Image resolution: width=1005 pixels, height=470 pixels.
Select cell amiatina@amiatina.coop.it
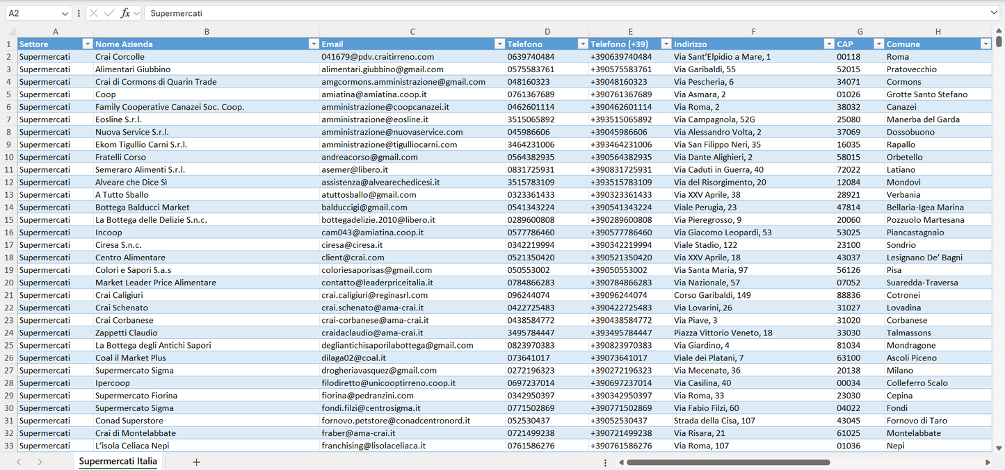click(412, 94)
